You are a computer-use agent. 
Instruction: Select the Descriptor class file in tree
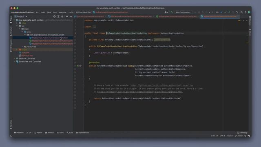[52, 44]
